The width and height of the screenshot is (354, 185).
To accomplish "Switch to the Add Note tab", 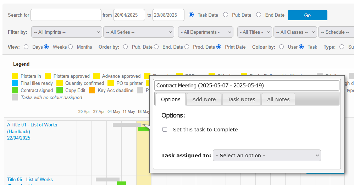I will click(x=204, y=99).
